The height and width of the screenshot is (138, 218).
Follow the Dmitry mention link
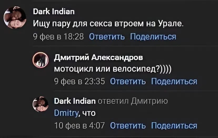tap(67, 113)
